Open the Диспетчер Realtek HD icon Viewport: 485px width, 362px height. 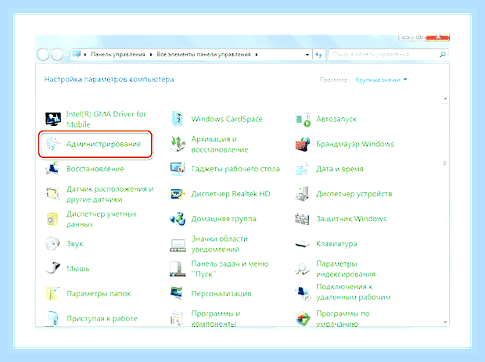pos(178,194)
